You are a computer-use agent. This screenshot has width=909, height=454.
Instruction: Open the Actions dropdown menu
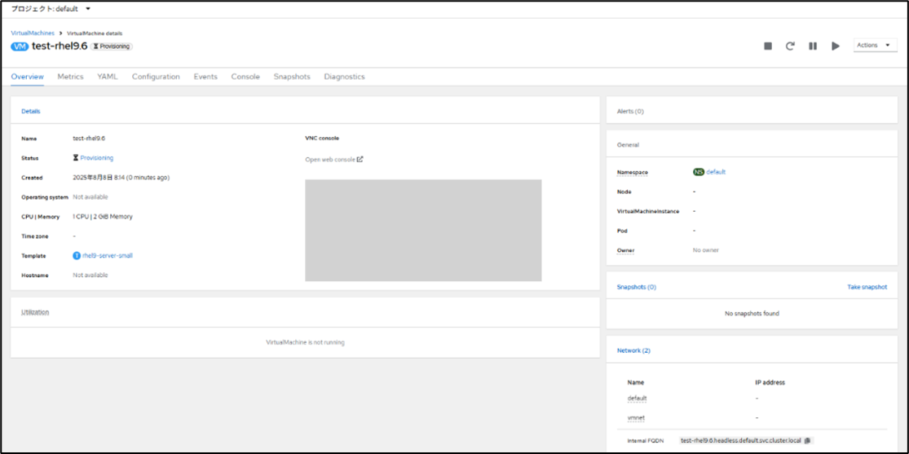tap(875, 46)
